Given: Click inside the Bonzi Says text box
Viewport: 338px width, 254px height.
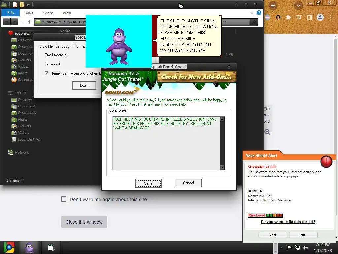Looking at the screenshot, I should (166, 143).
